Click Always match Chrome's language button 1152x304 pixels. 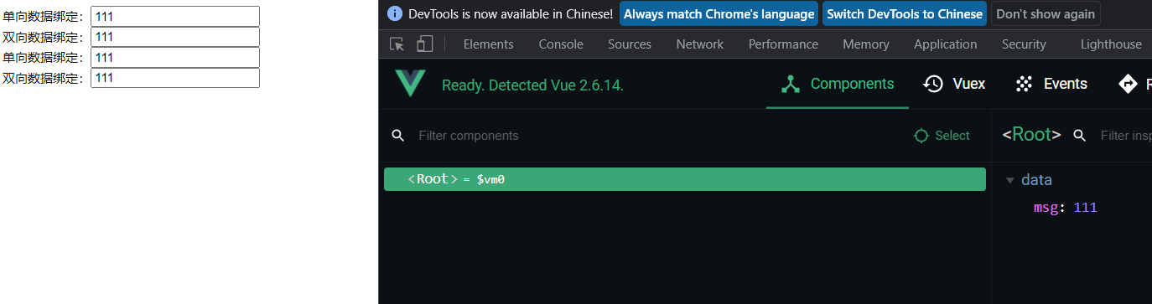[719, 13]
